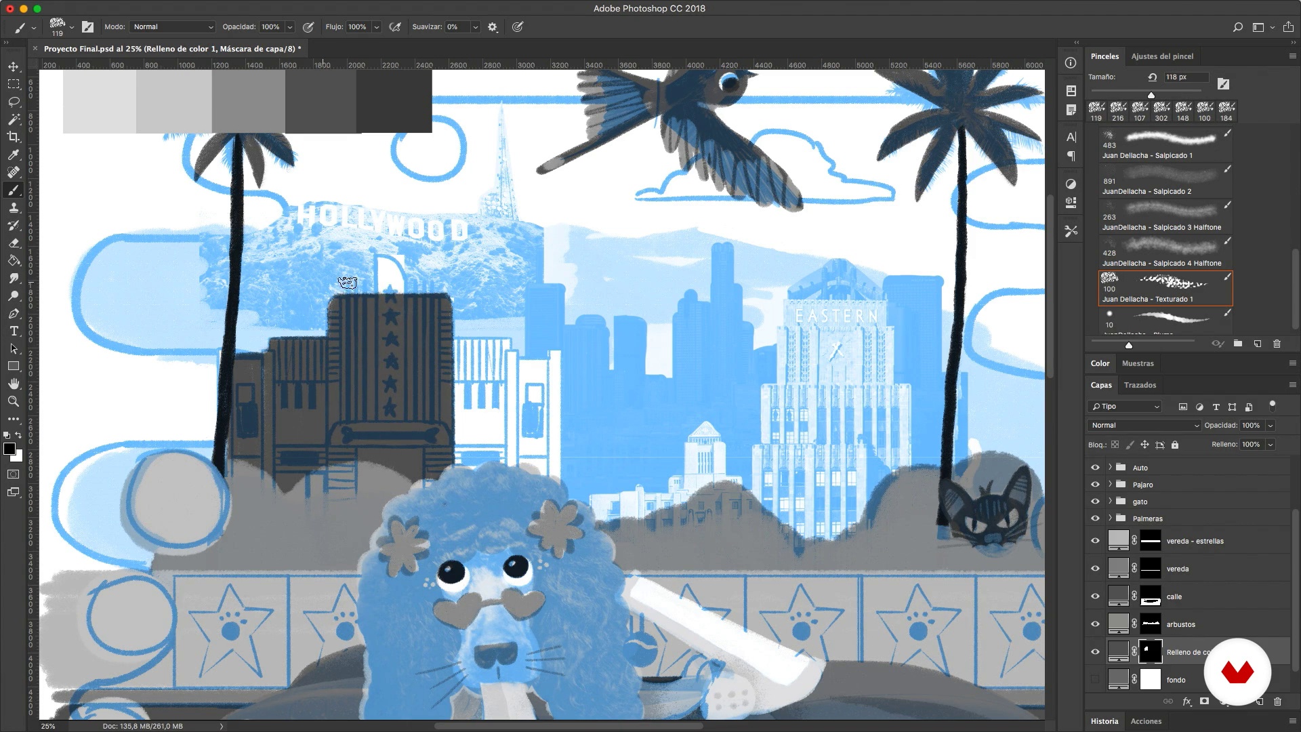
Task: Show the fondo layer
Action: coord(1095,680)
